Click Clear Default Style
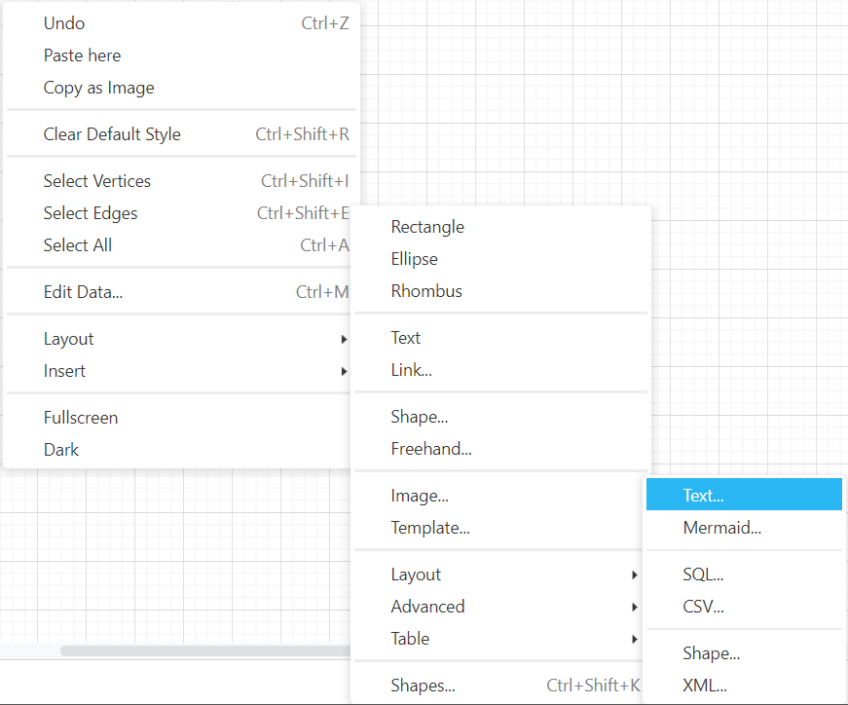The image size is (848, 705). (x=111, y=134)
